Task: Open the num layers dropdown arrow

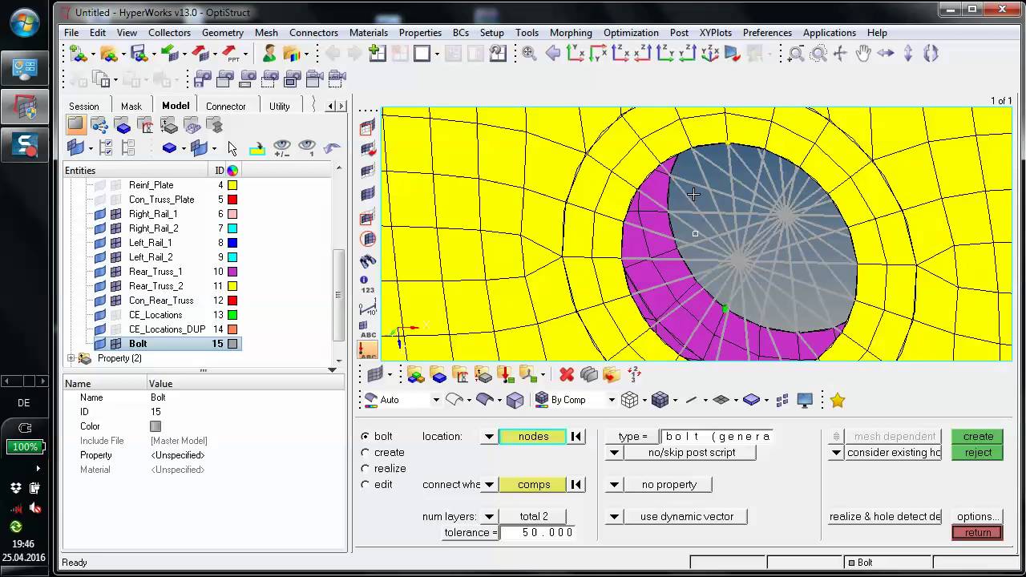Action: pyautogui.click(x=488, y=517)
